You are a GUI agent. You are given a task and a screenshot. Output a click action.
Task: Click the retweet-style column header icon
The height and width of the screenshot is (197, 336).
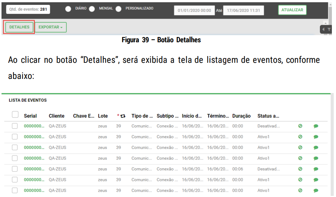(x=122, y=116)
